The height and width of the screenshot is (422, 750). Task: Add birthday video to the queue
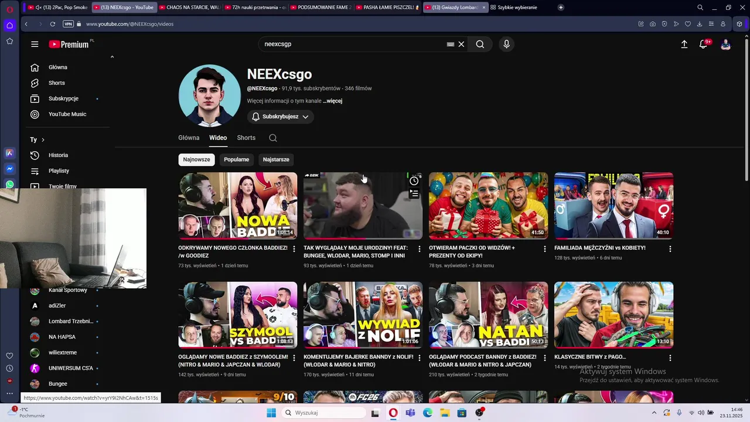pyautogui.click(x=414, y=193)
